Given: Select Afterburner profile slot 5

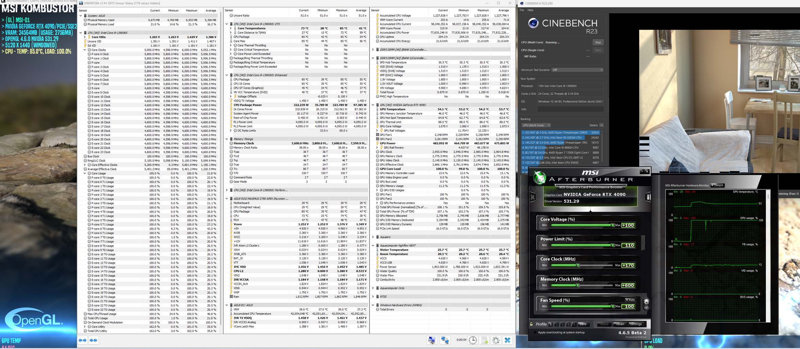Looking at the screenshot, I should (x=574, y=324).
